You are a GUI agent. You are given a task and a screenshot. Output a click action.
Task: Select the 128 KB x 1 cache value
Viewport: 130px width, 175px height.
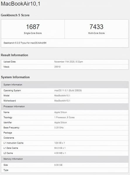60,143
